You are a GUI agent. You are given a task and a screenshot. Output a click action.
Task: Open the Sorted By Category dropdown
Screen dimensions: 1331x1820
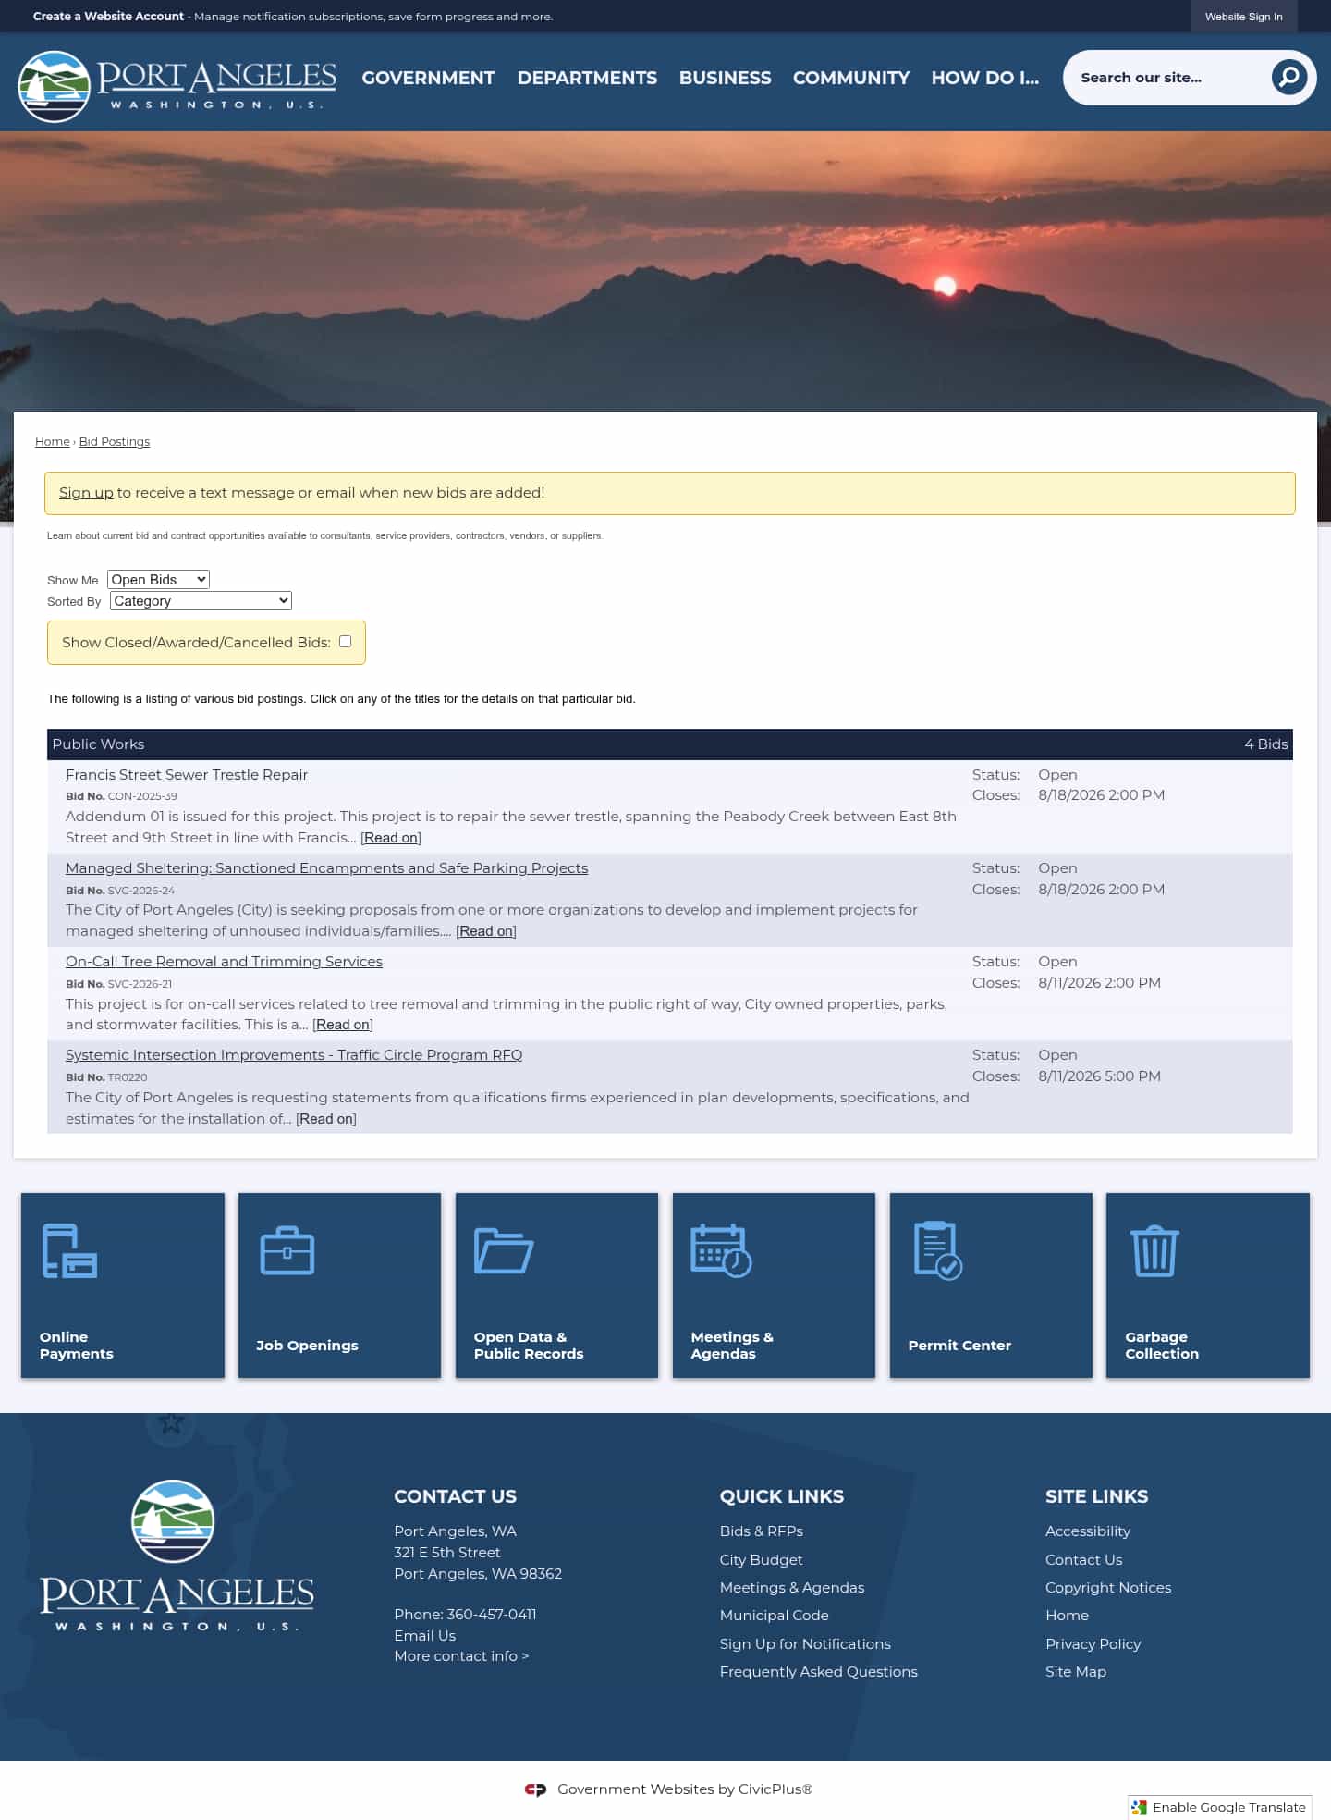point(201,600)
